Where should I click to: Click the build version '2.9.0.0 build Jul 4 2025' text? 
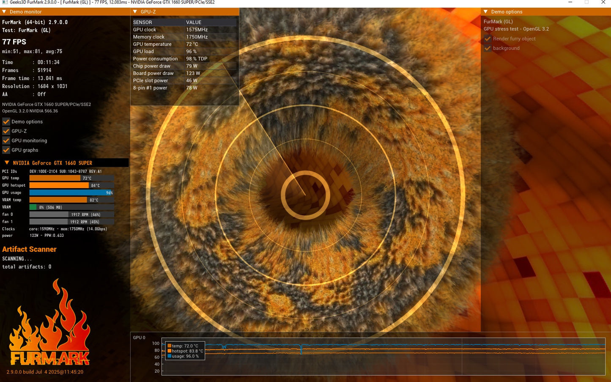45,372
